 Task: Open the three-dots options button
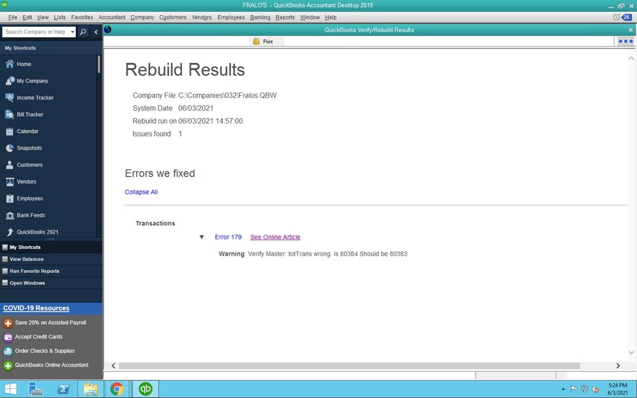point(626,41)
